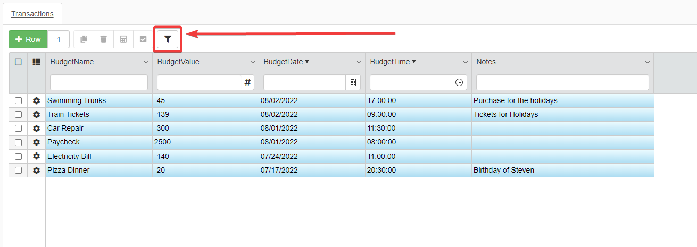Click the BudgetName filter text box
The height and width of the screenshot is (247, 697).
point(99,82)
